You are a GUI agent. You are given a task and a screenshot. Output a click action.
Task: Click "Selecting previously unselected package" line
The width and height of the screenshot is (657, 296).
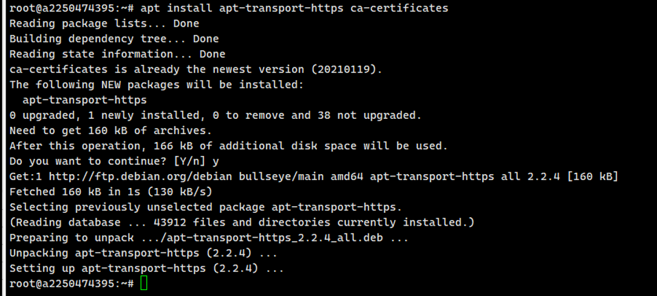coord(205,207)
